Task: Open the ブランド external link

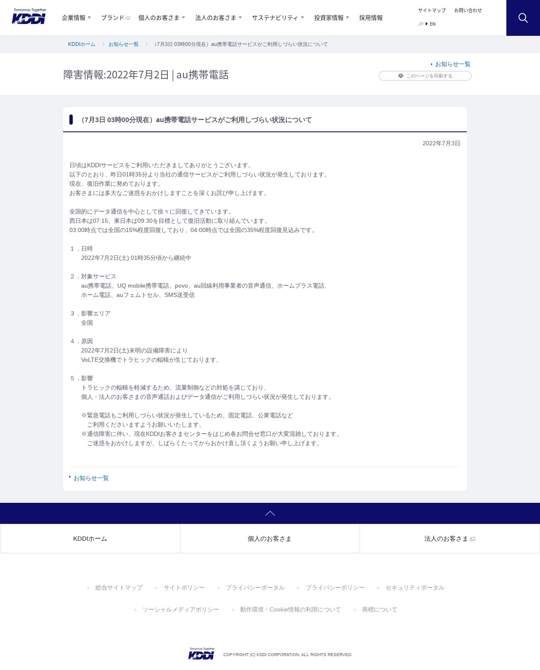Action: point(115,18)
